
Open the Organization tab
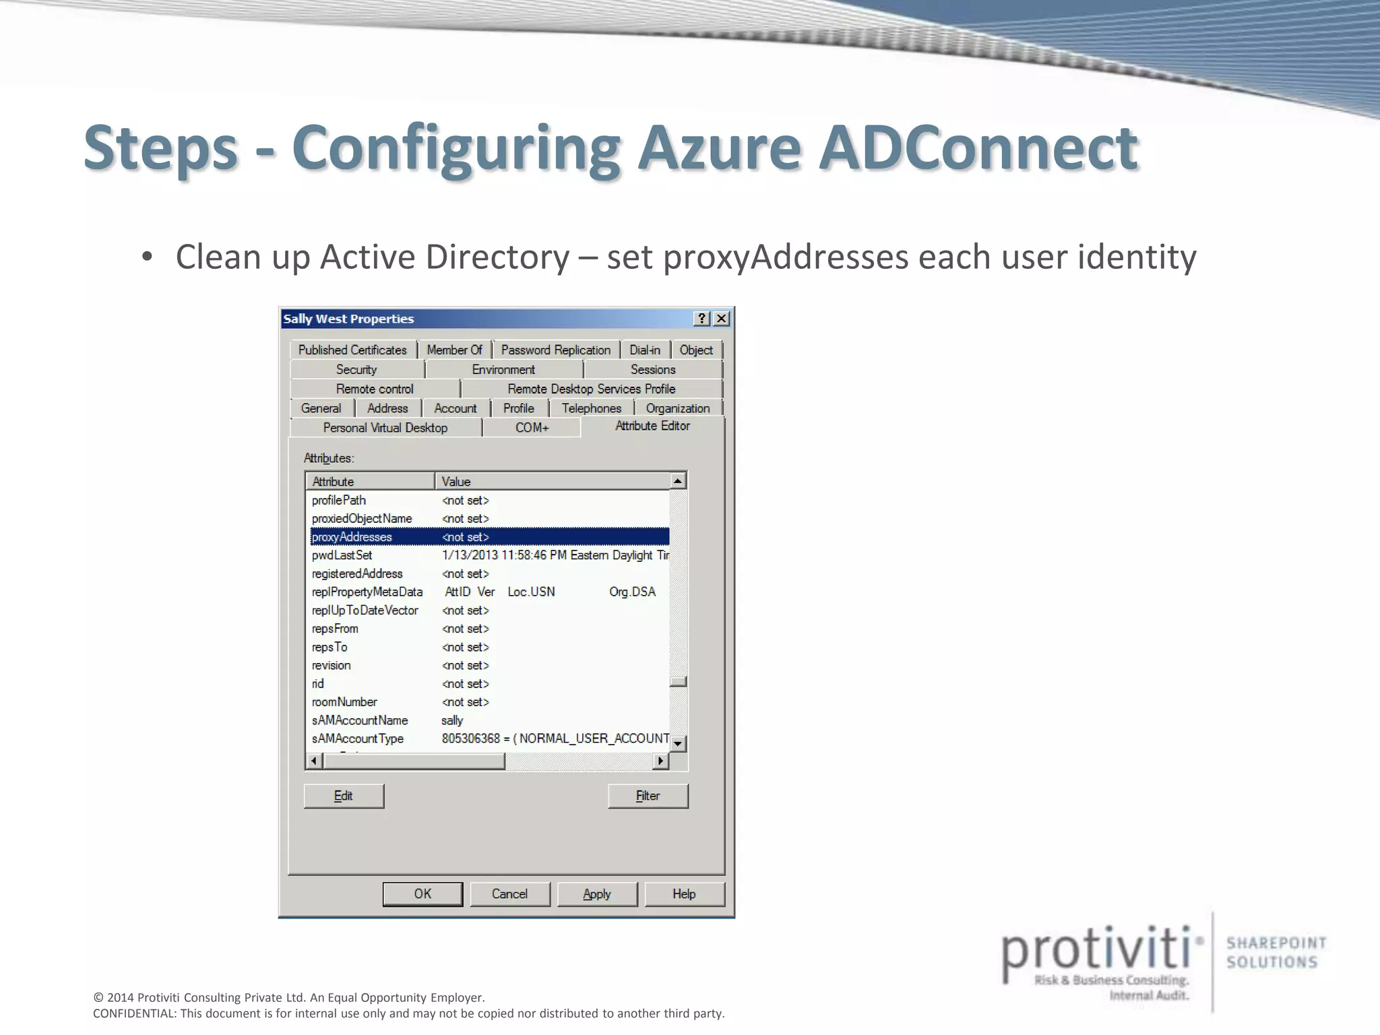(678, 408)
